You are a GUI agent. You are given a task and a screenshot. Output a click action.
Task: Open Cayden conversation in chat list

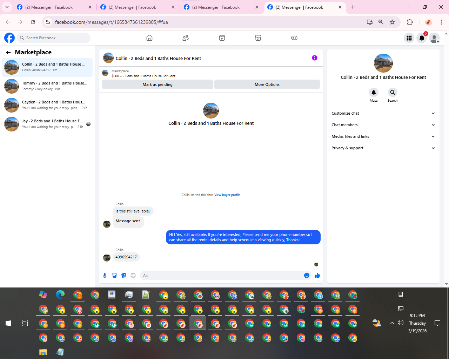47,105
